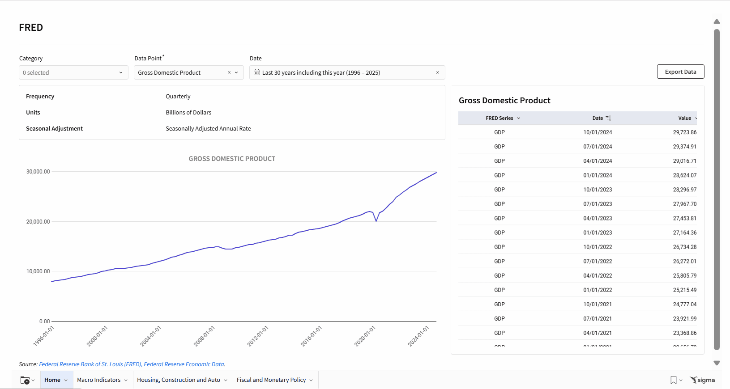Screen dimensions: 730x389
Task: Click the Sigma logo
Action: point(703,380)
